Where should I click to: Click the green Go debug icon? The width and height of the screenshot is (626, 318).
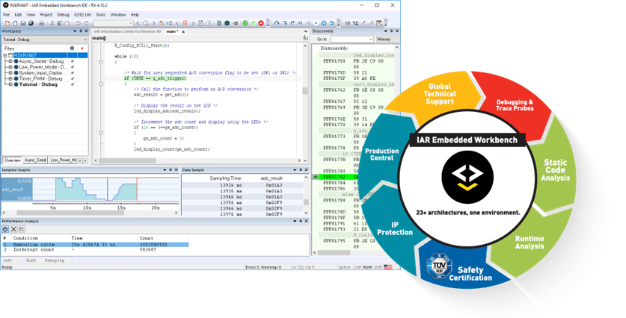pos(245,23)
